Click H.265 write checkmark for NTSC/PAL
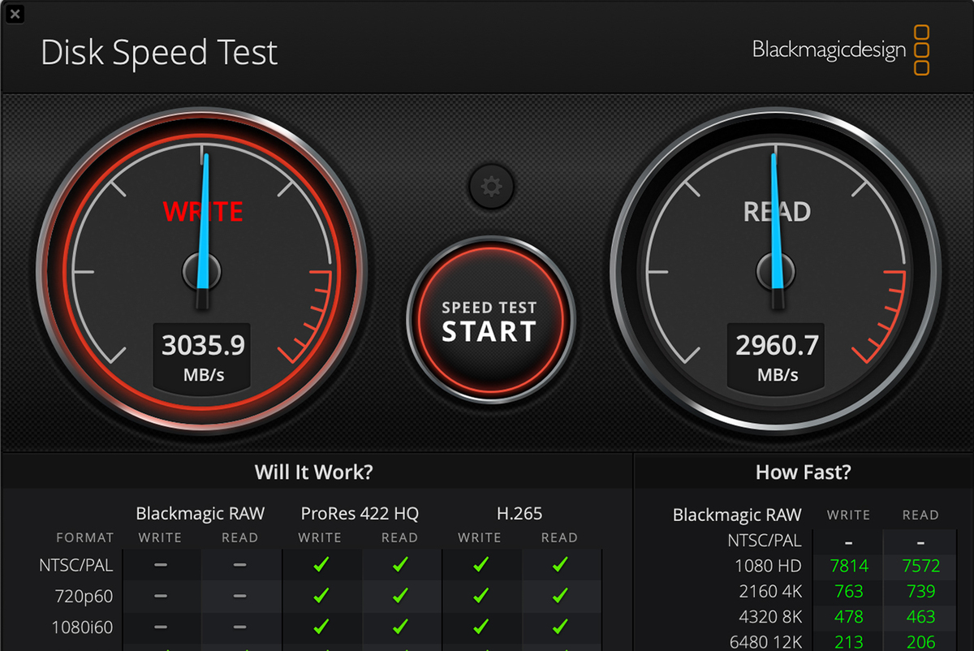The width and height of the screenshot is (974, 651). pos(481,564)
